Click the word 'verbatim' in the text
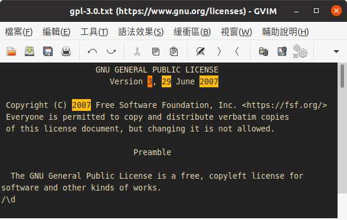 tap(237, 117)
